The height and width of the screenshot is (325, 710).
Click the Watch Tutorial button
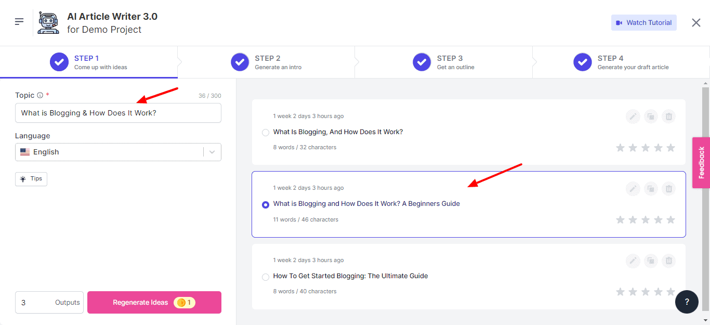[x=643, y=23]
